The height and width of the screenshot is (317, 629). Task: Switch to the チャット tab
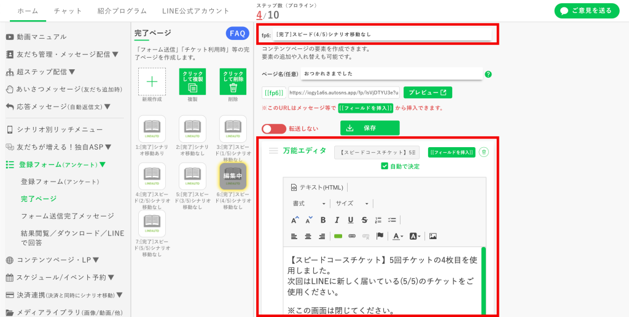68,11
